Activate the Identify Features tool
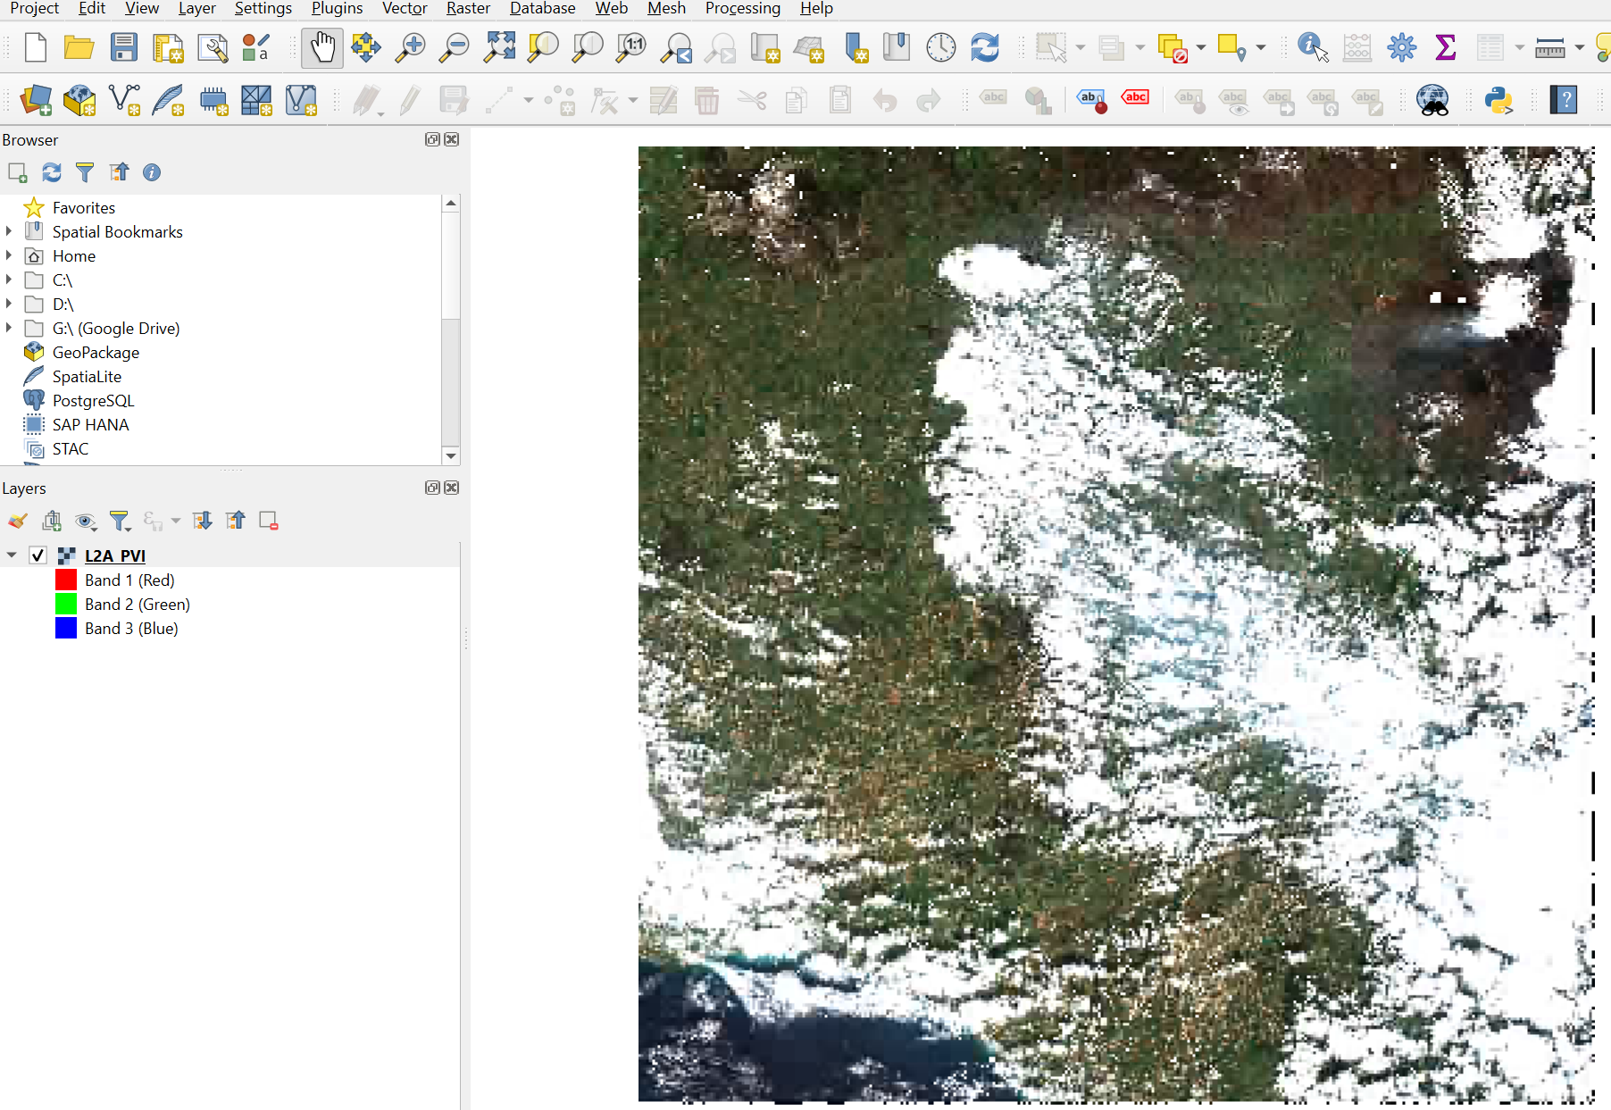This screenshot has height=1110, width=1611. 1311,47
